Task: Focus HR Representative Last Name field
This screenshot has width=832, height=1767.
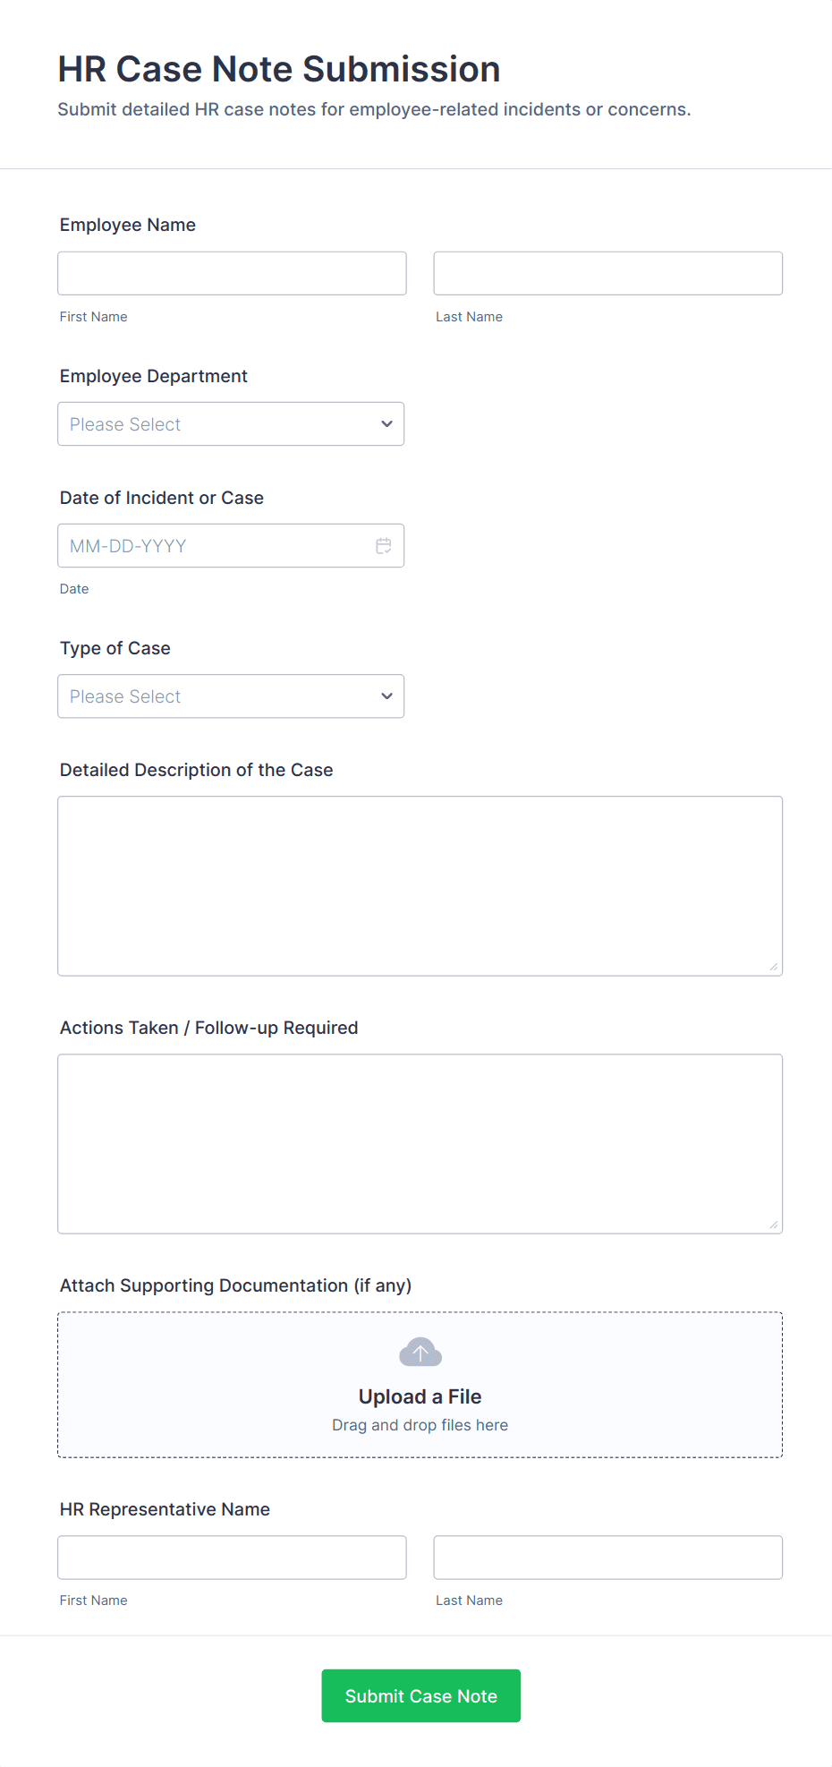Action: [x=607, y=1558]
